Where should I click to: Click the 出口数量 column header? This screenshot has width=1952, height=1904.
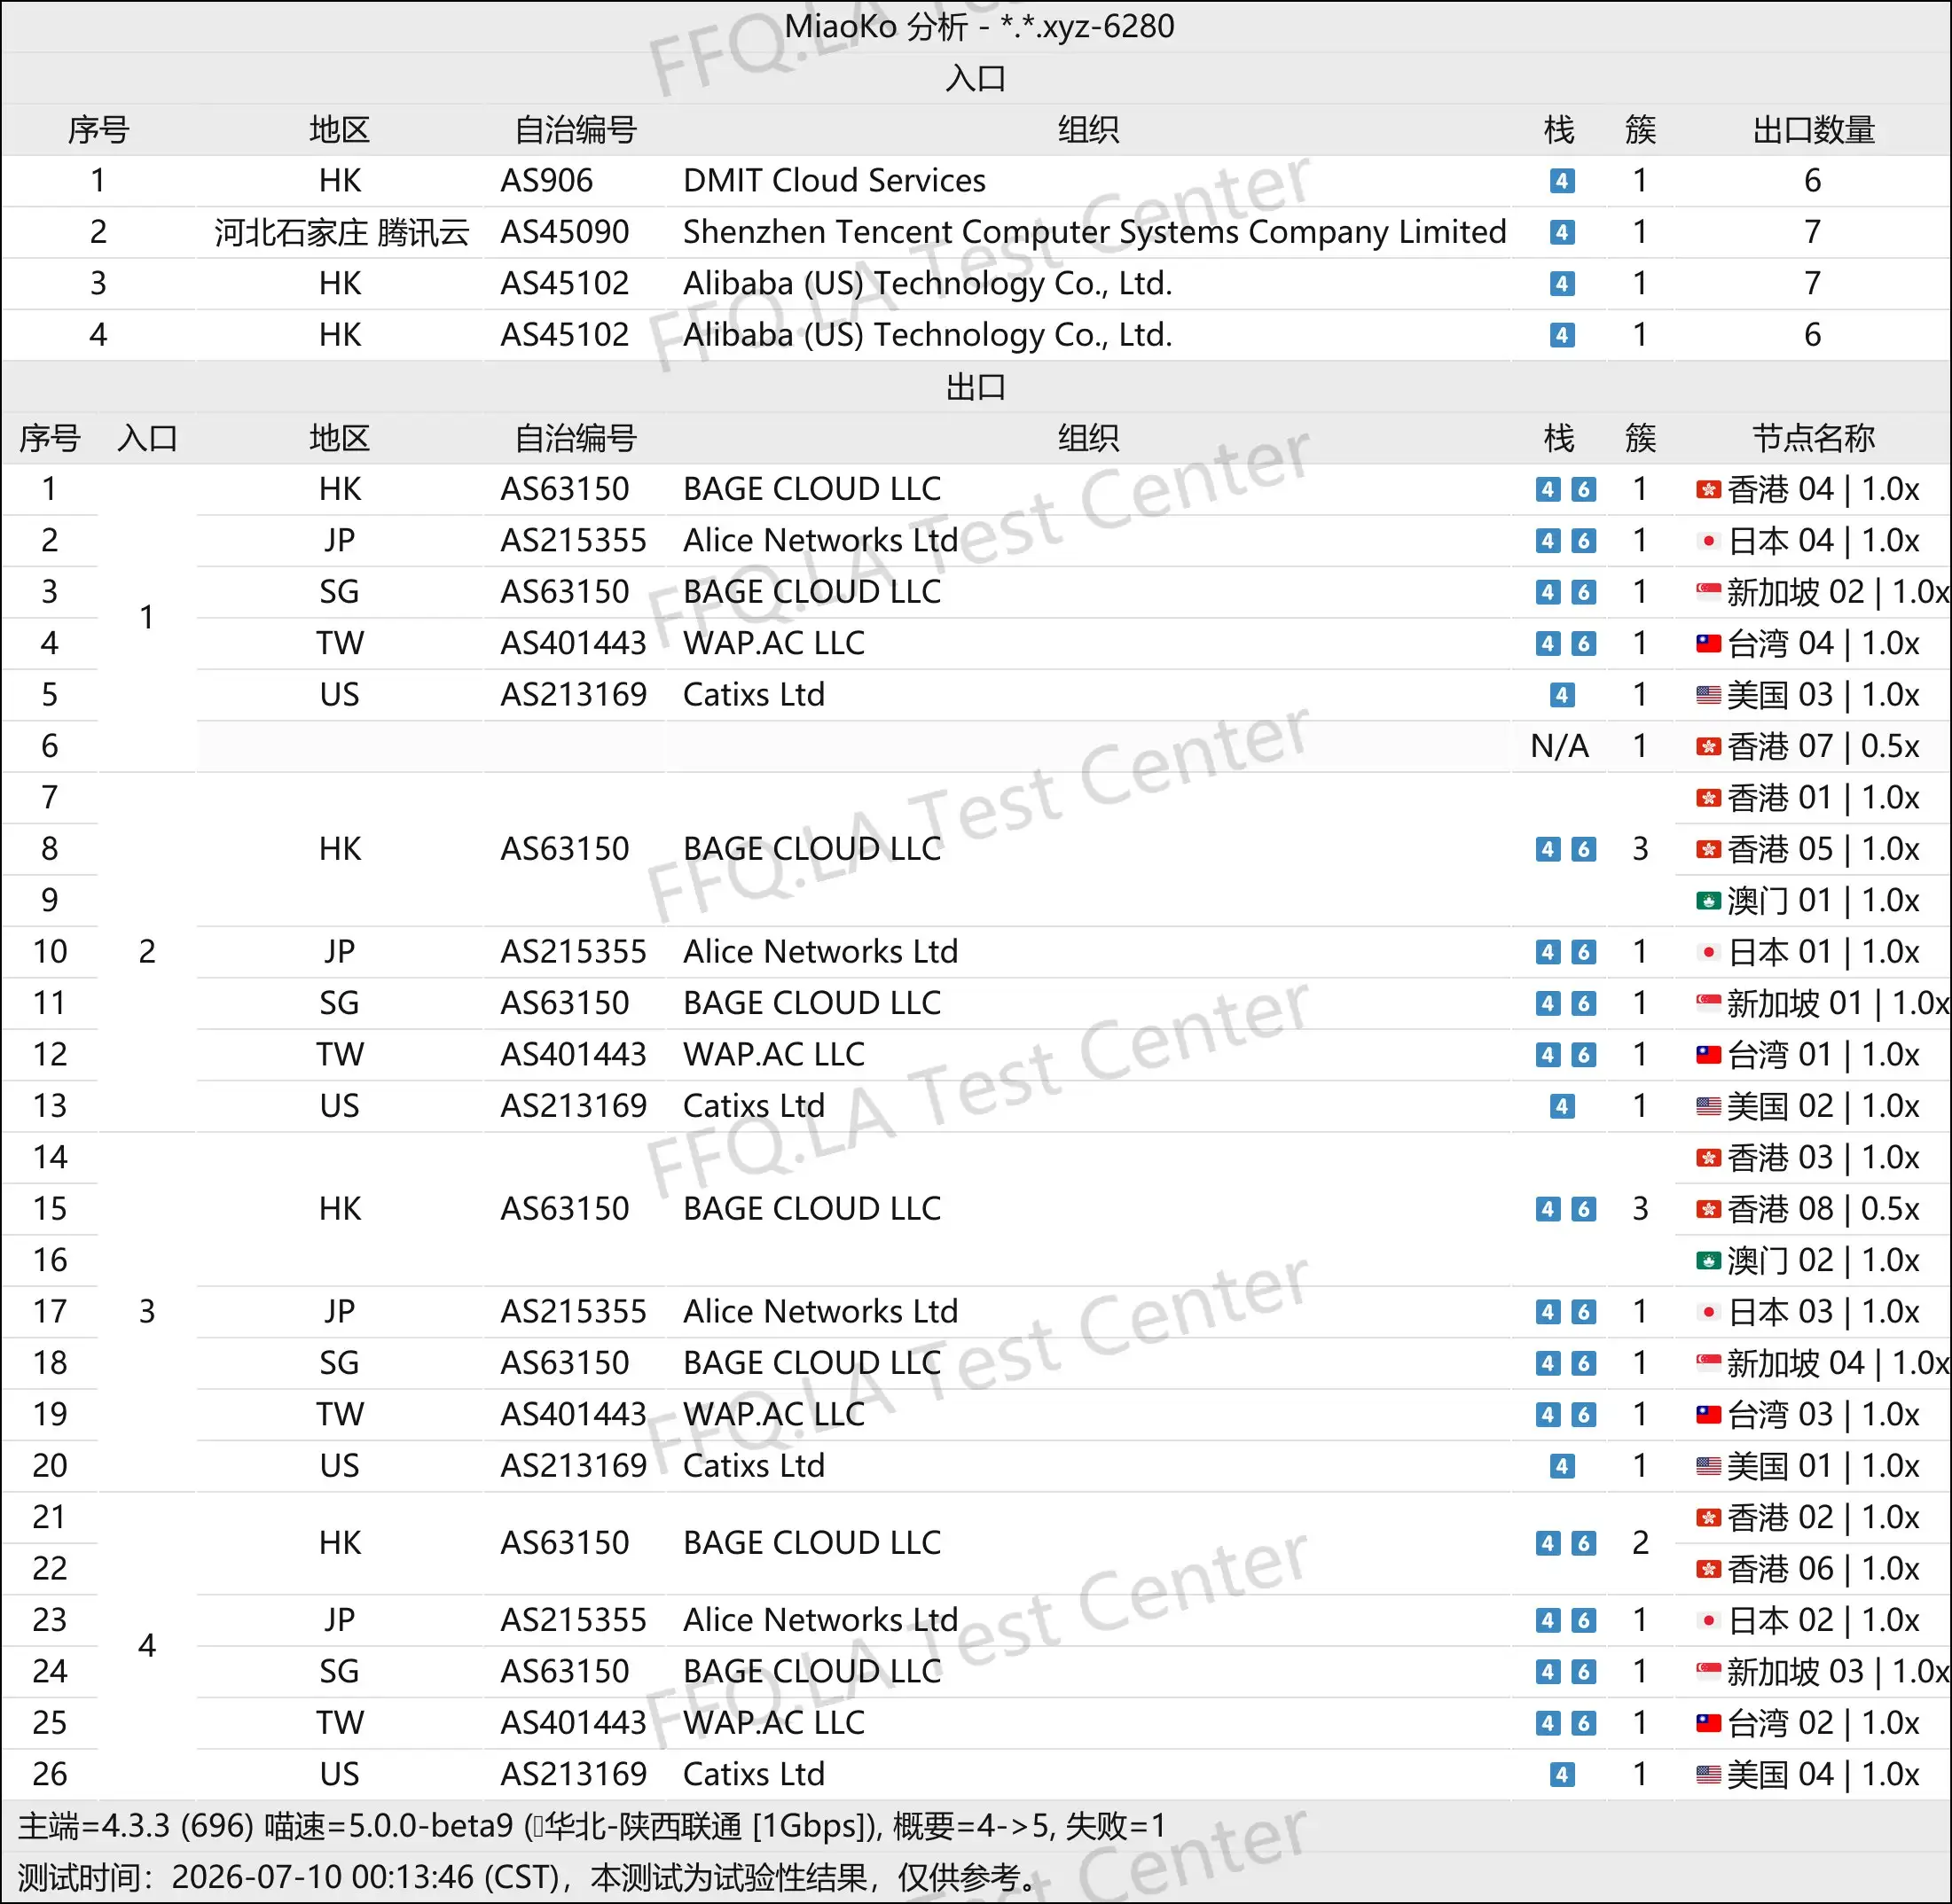coord(1813,130)
